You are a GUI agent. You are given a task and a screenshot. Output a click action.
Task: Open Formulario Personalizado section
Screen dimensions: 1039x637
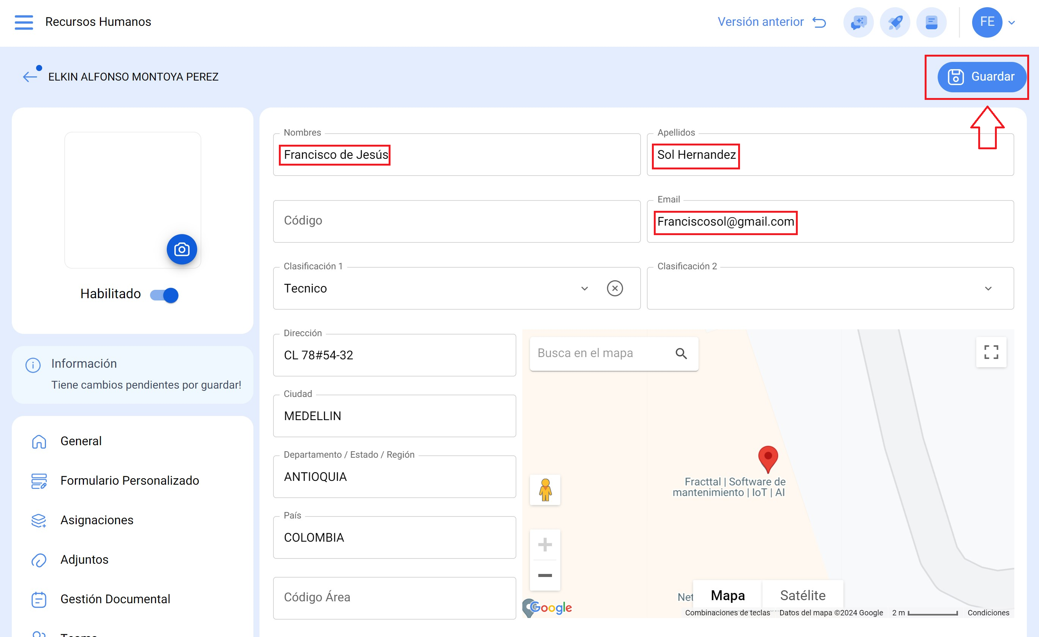click(130, 480)
